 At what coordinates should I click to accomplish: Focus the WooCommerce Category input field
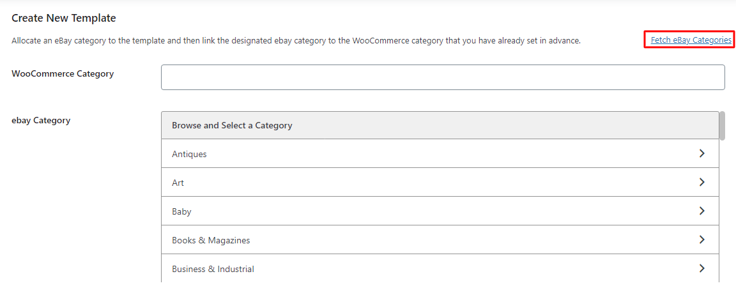443,77
